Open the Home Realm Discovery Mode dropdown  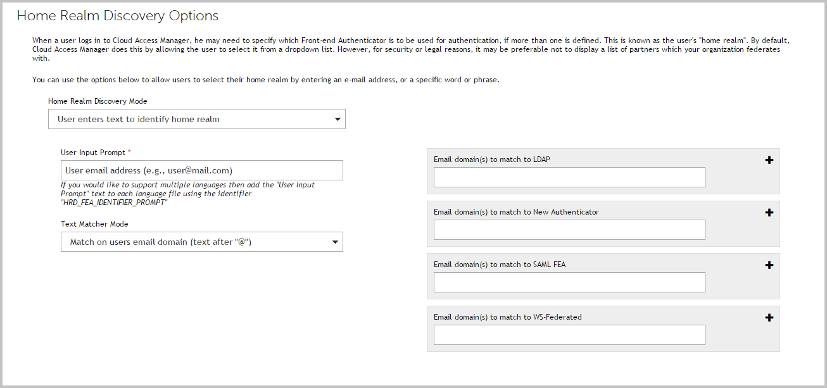click(197, 119)
